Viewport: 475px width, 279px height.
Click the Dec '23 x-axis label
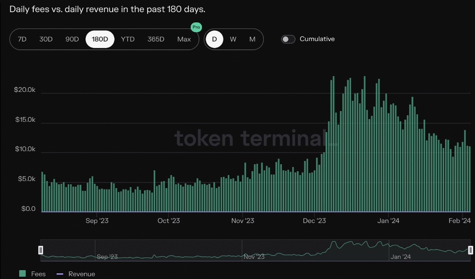315,221
